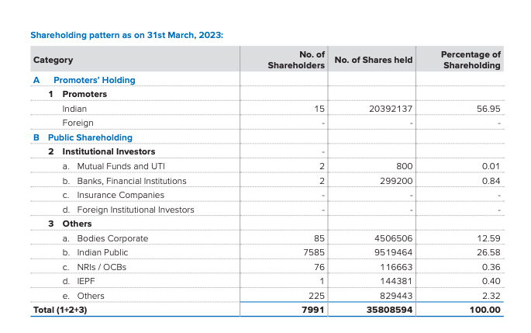
Task: Select the Banks shares value 299200
Action: click(396, 181)
